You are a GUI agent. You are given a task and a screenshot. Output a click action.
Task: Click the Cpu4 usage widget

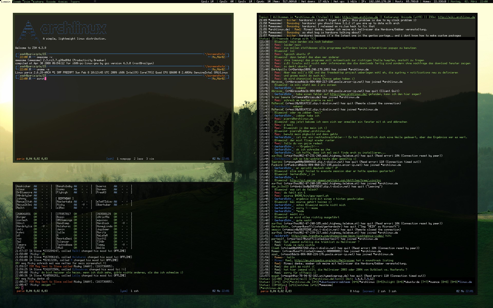pyautogui.click(x=263, y=2)
